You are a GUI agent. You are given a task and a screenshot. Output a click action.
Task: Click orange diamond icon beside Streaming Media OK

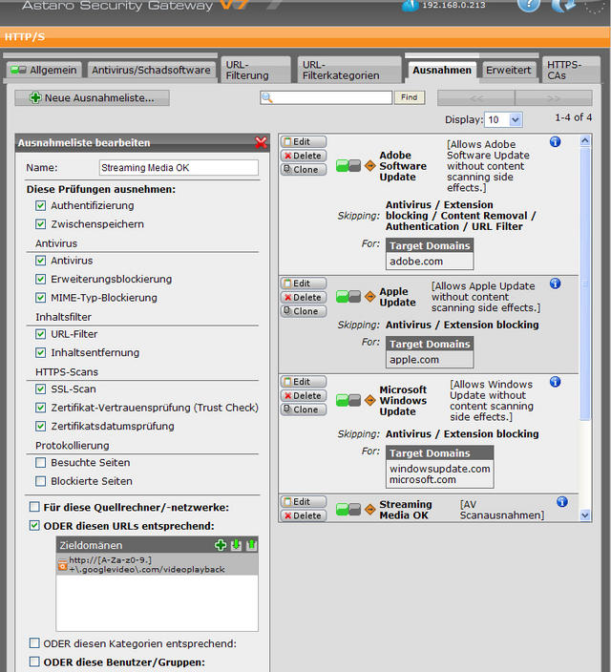[x=370, y=510]
